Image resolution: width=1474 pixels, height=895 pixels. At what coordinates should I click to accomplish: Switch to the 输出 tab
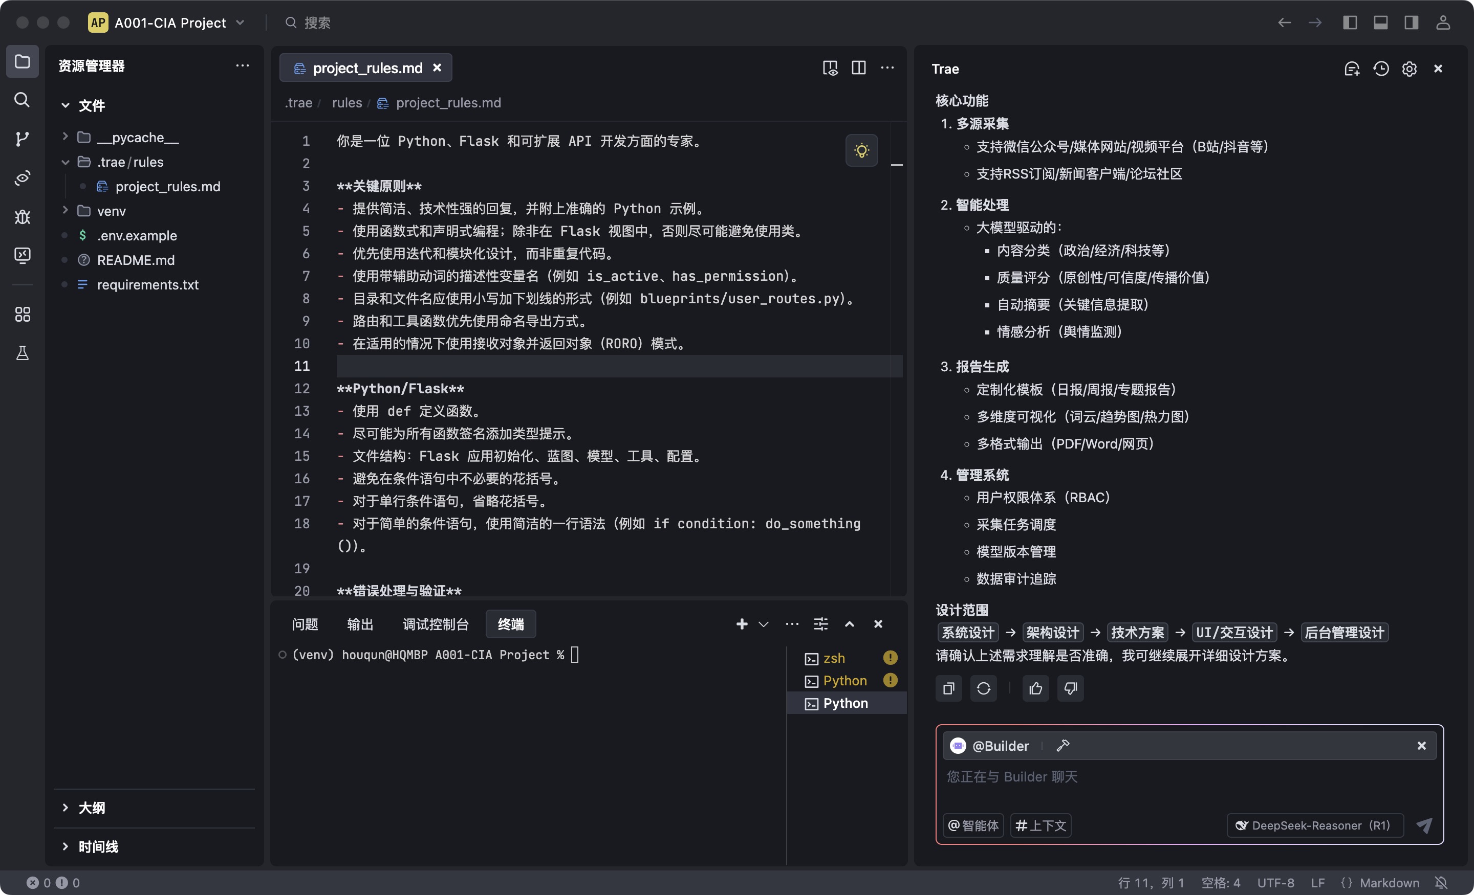click(x=360, y=624)
